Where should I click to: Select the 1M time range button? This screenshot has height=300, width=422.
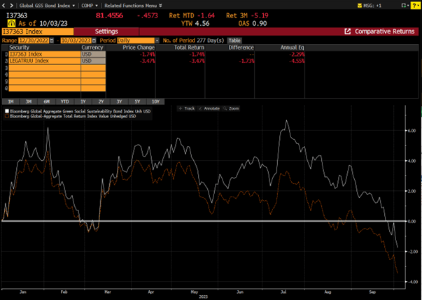pyautogui.click(x=11, y=101)
